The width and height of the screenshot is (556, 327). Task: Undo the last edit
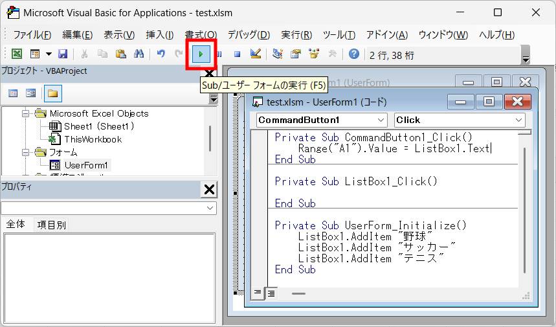(161, 54)
